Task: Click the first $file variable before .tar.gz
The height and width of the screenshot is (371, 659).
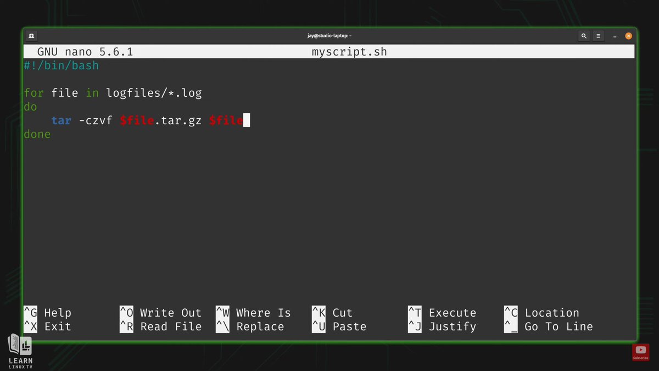Action: tap(137, 120)
